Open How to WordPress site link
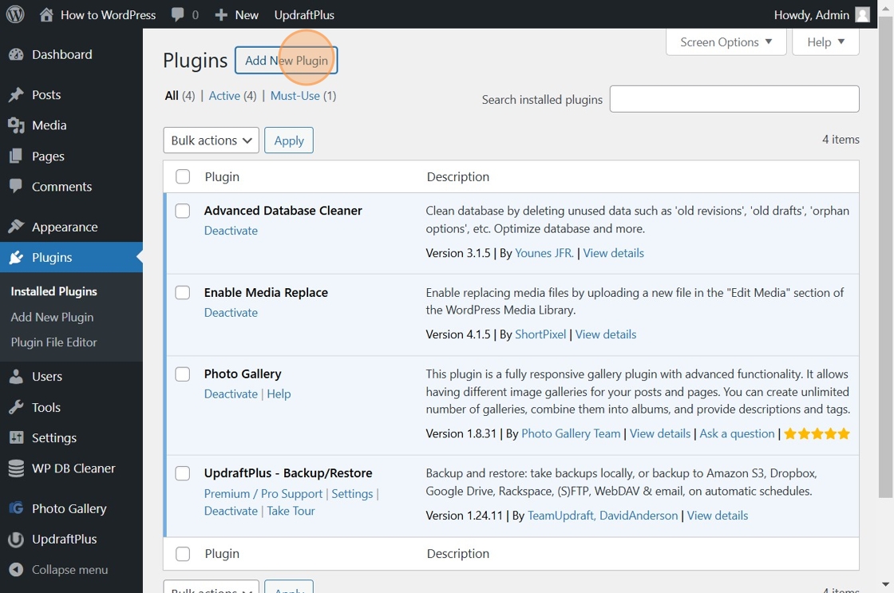 point(97,15)
